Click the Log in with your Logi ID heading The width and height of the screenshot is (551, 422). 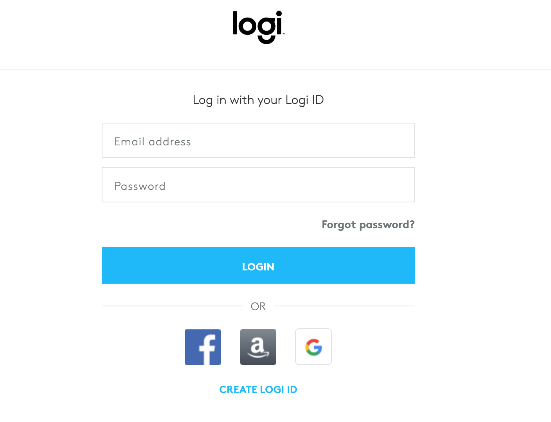click(x=258, y=100)
